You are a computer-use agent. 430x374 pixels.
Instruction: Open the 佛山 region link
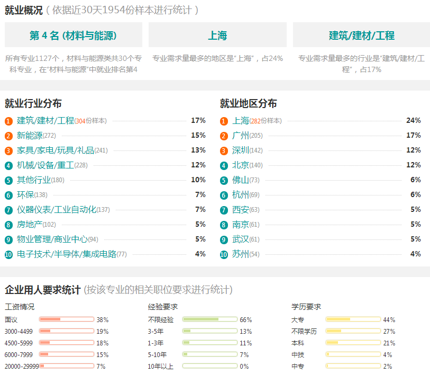(241, 180)
